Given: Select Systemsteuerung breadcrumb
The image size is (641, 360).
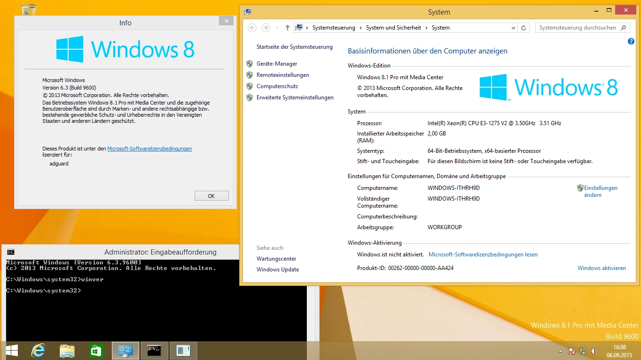Looking at the screenshot, I should point(334,28).
